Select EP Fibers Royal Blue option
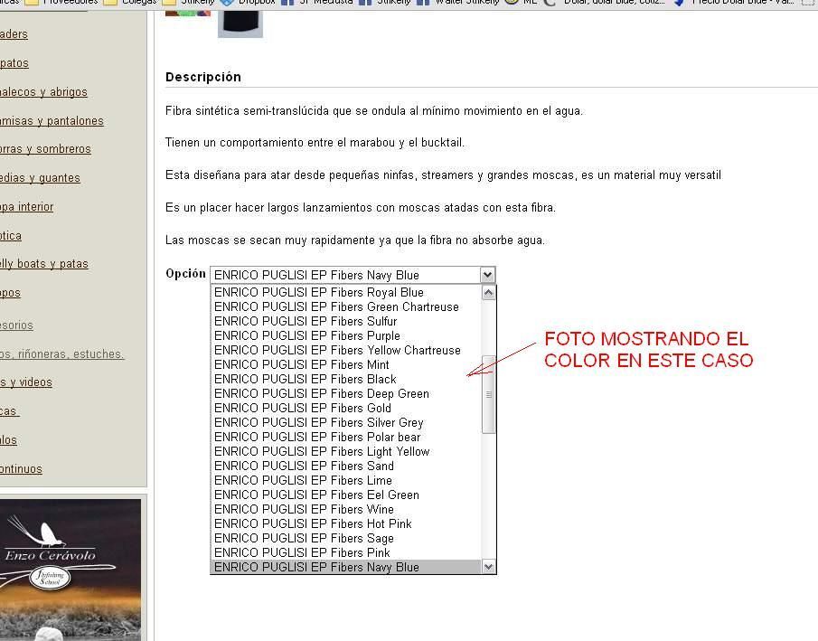Screen dimensions: 818x641 coord(346,292)
